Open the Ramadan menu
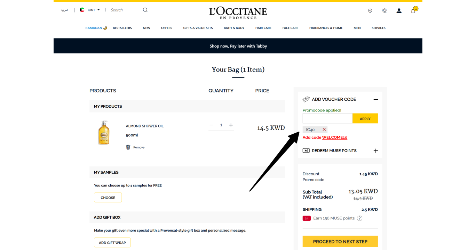The image size is (476, 250). click(96, 28)
